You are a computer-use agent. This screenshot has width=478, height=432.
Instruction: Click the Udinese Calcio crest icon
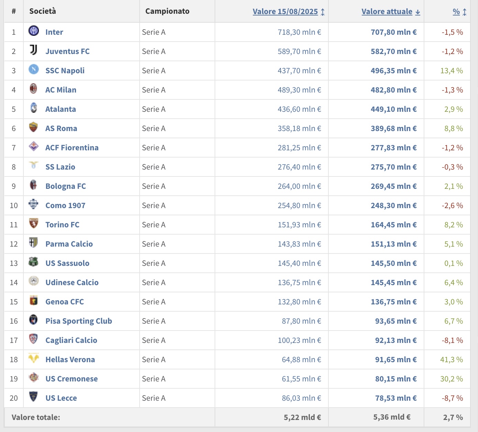pyautogui.click(x=33, y=281)
